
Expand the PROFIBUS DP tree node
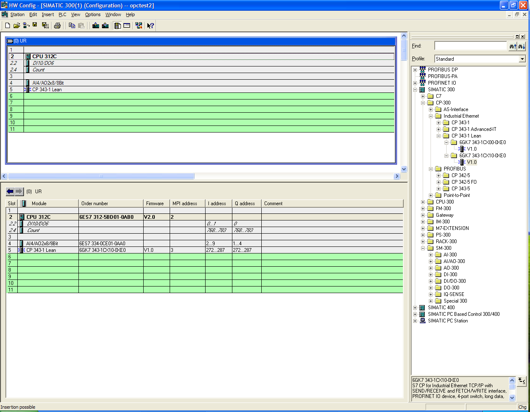(415, 70)
